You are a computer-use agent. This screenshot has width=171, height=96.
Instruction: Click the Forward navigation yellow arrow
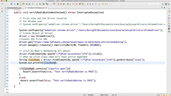tap(106, 4)
